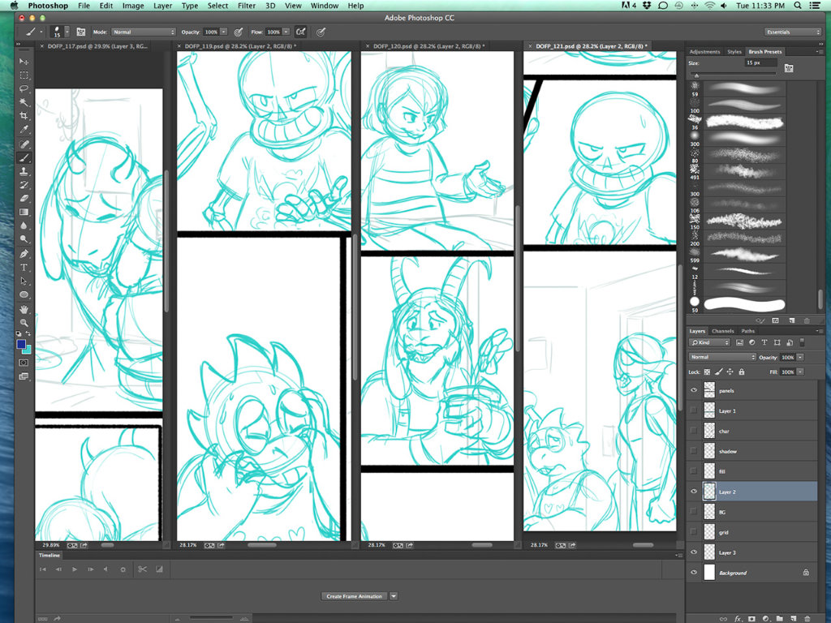The width and height of the screenshot is (831, 623).
Task: Select the Eyedropper tool
Action: [x=24, y=130]
